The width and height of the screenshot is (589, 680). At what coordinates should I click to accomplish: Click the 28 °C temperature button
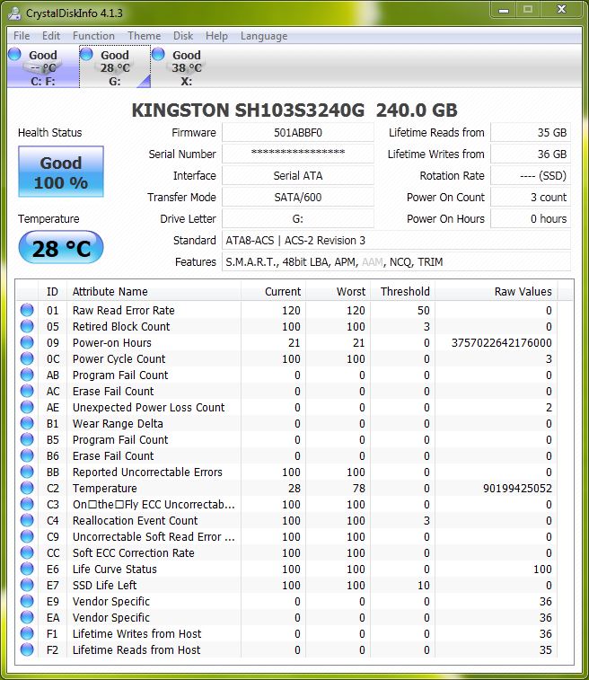pyautogui.click(x=61, y=249)
